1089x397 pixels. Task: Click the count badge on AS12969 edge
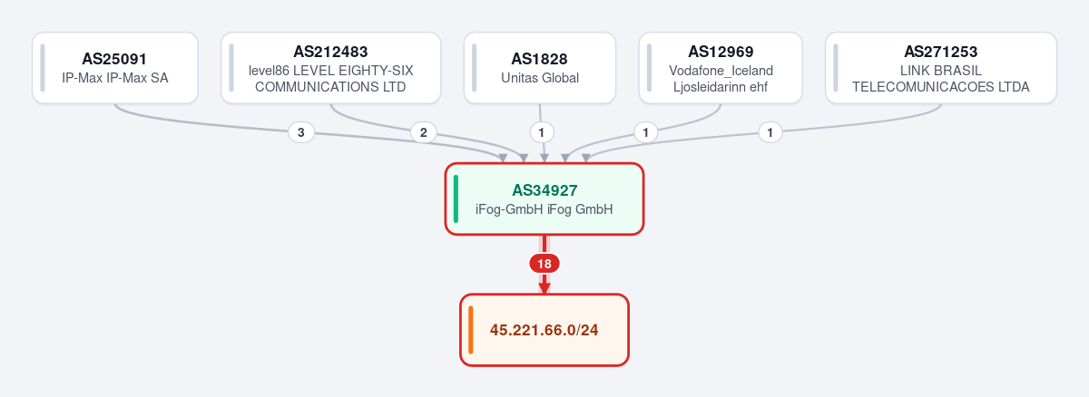645,132
